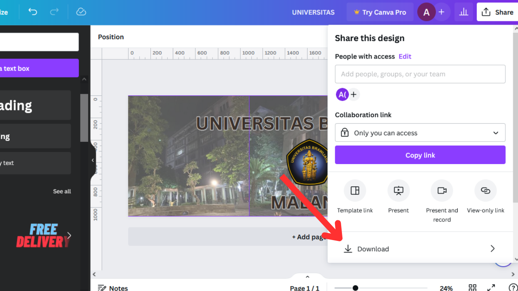Click the UNIVERSITAS design title
This screenshot has height=291, width=518.
(x=313, y=12)
